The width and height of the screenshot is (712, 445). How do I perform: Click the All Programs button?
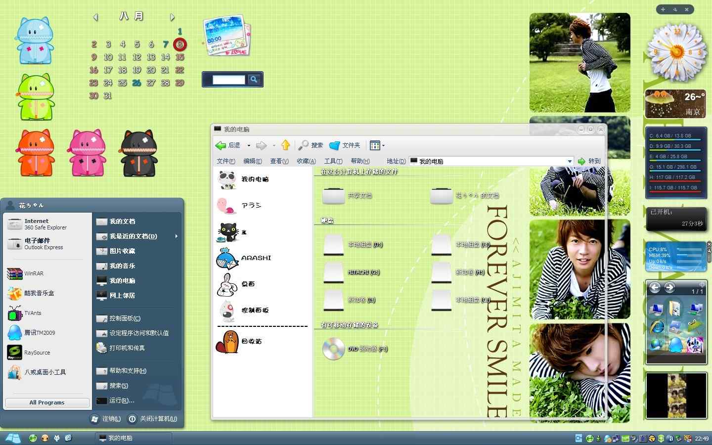pos(47,402)
